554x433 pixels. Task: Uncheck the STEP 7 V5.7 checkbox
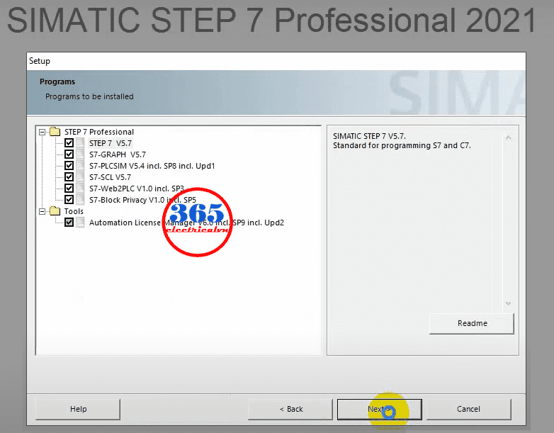(x=69, y=143)
